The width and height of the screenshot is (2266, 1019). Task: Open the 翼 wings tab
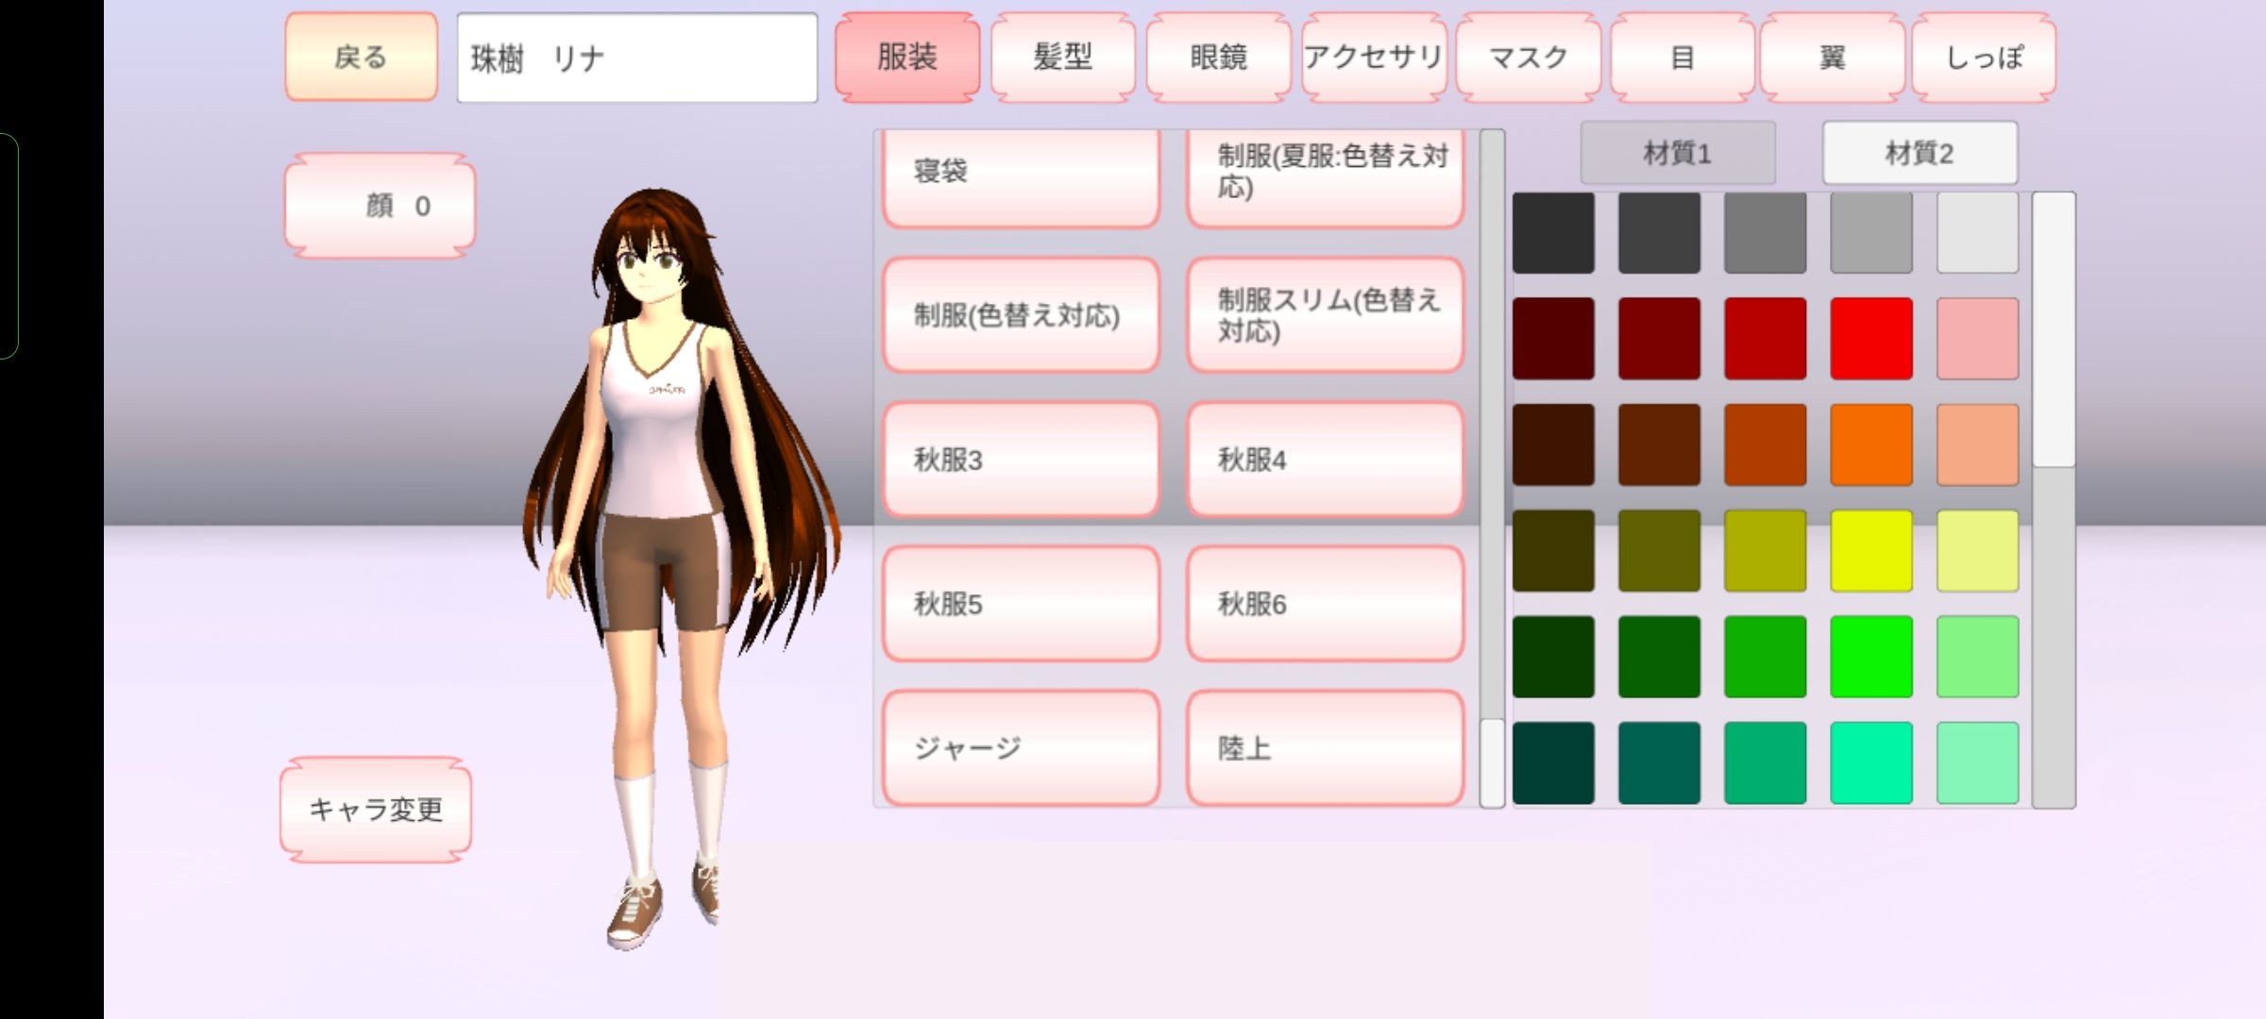click(x=1832, y=57)
